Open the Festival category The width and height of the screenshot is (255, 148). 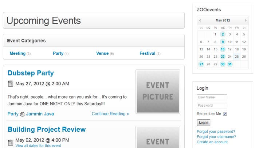click(147, 53)
